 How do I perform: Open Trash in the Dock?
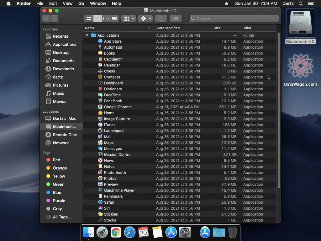point(233,233)
